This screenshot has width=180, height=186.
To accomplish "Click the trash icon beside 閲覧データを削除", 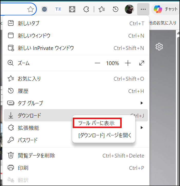I will [x=11, y=155].
